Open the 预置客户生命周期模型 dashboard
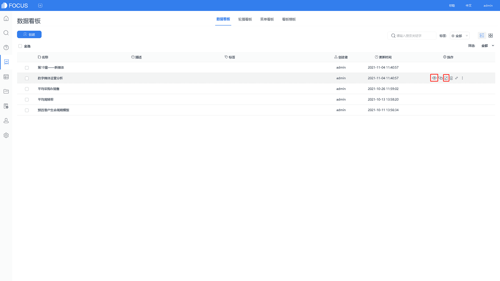500x281 pixels. point(53,110)
